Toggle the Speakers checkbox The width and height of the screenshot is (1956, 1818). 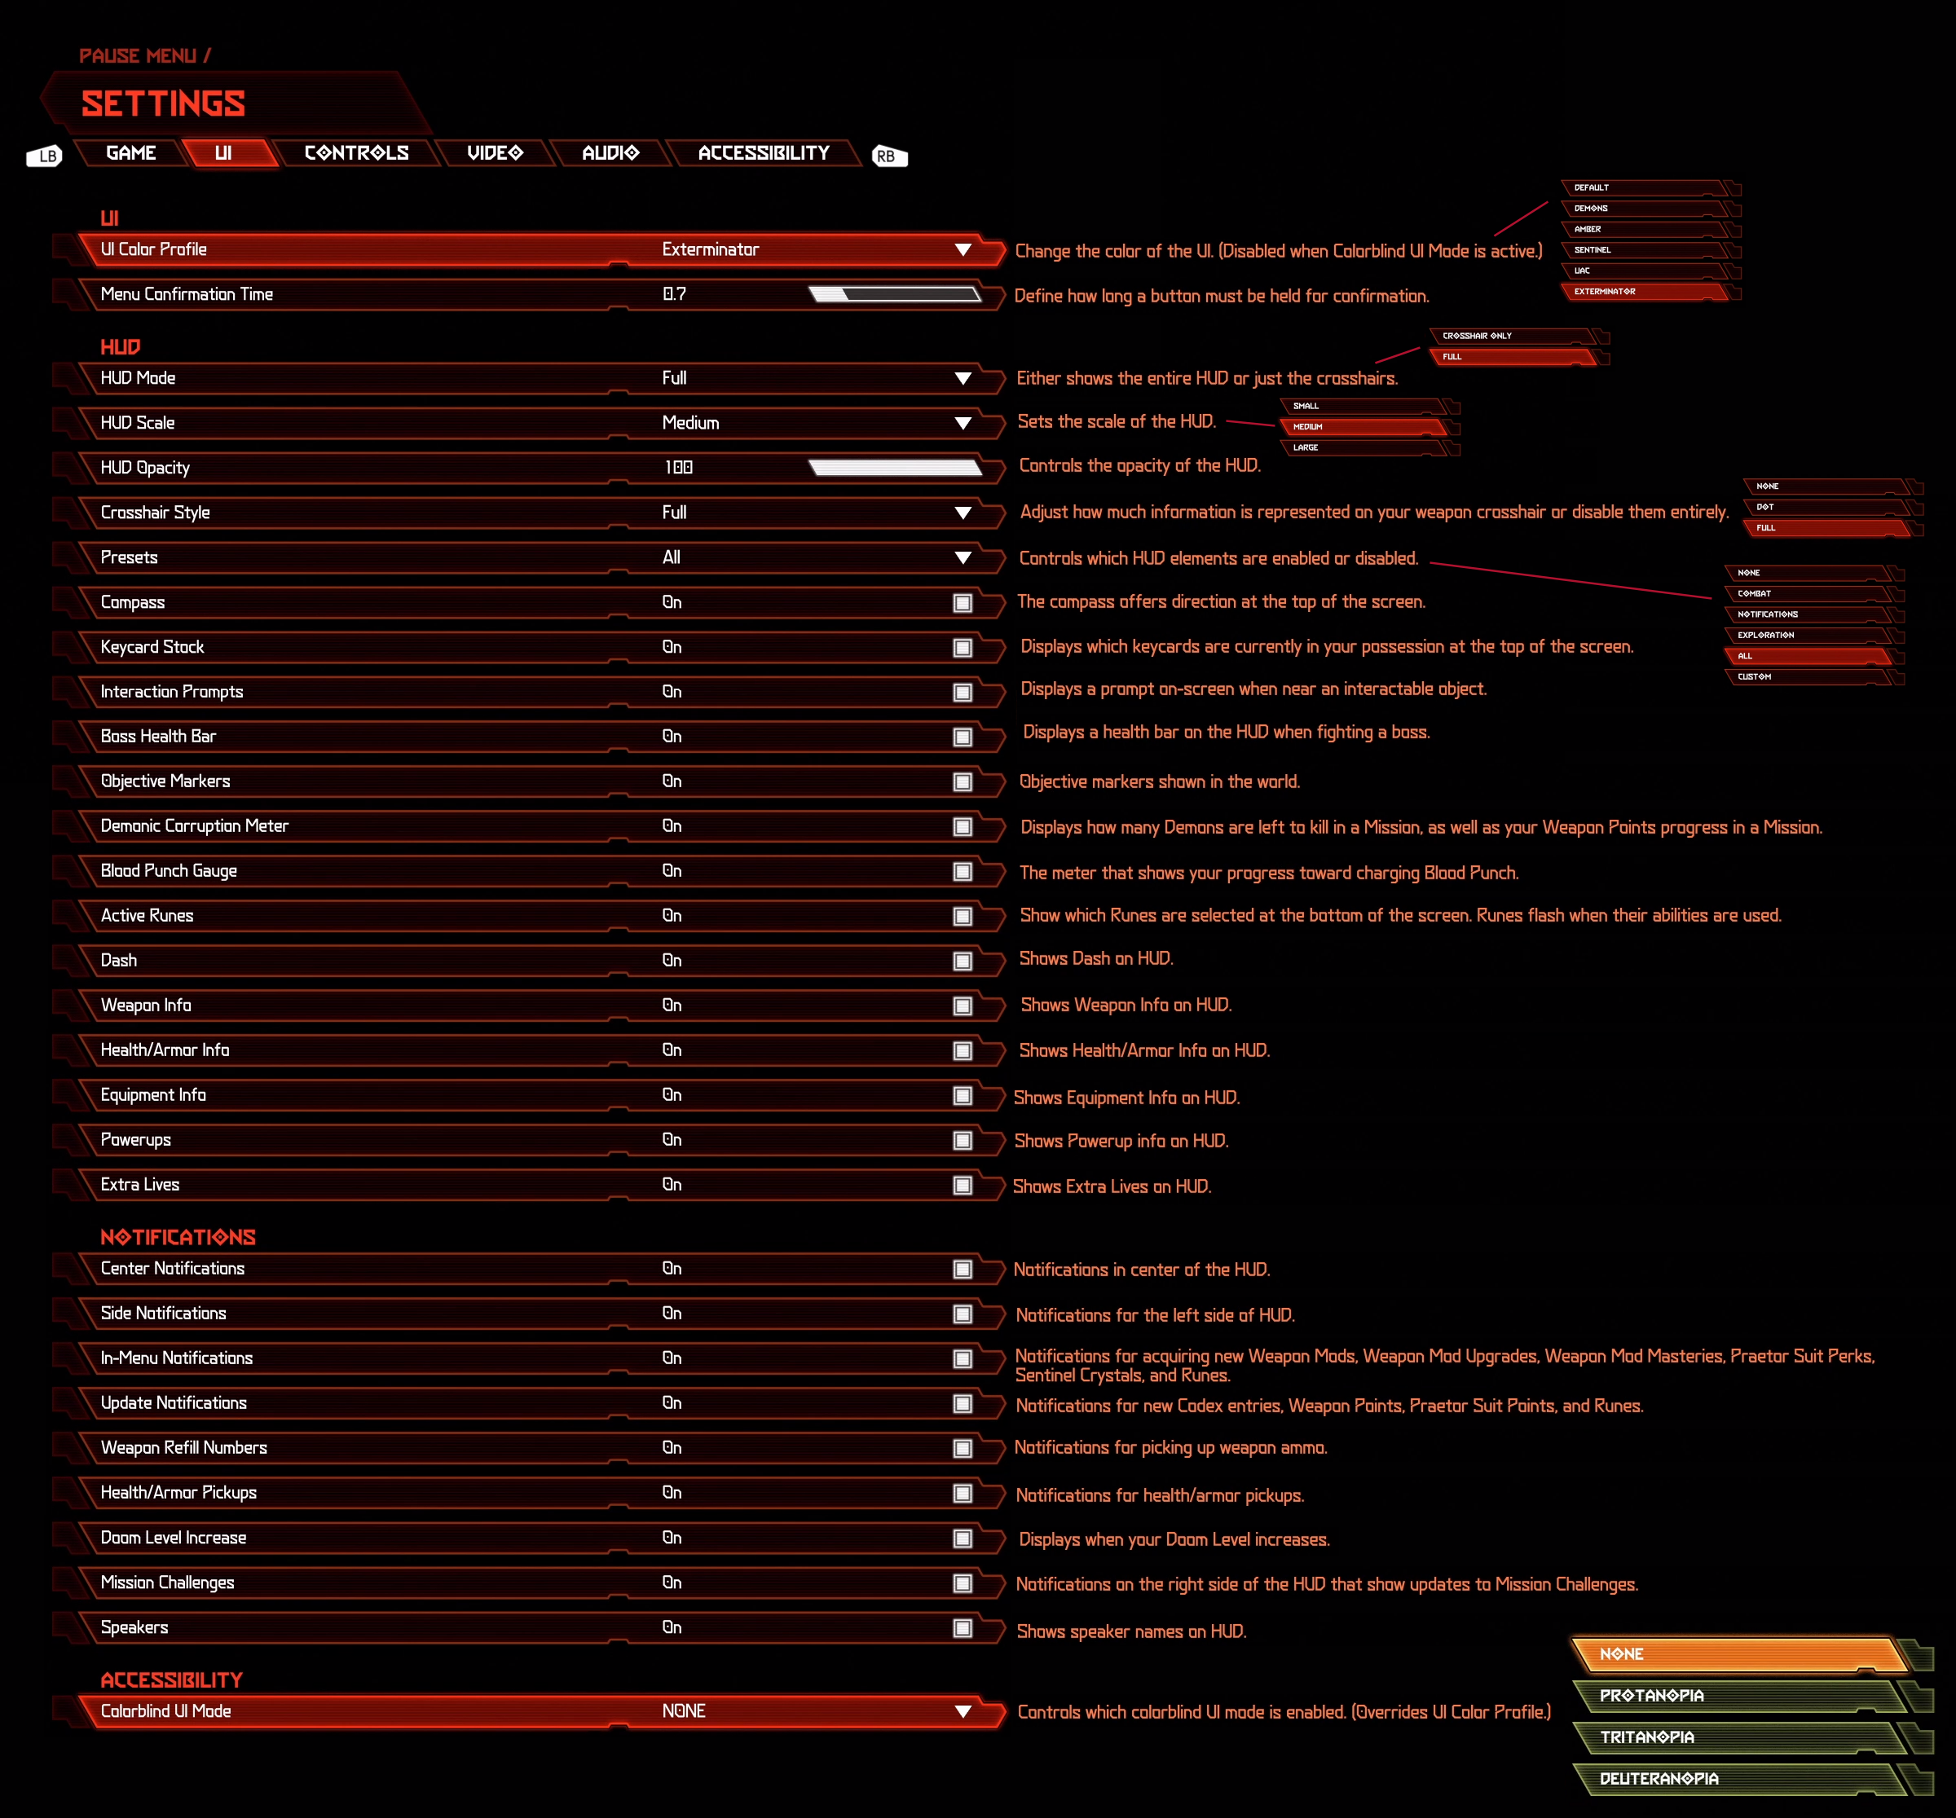click(x=963, y=1628)
